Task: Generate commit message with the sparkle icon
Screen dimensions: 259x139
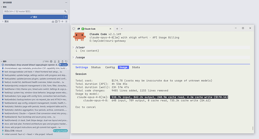Action: point(65,11)
